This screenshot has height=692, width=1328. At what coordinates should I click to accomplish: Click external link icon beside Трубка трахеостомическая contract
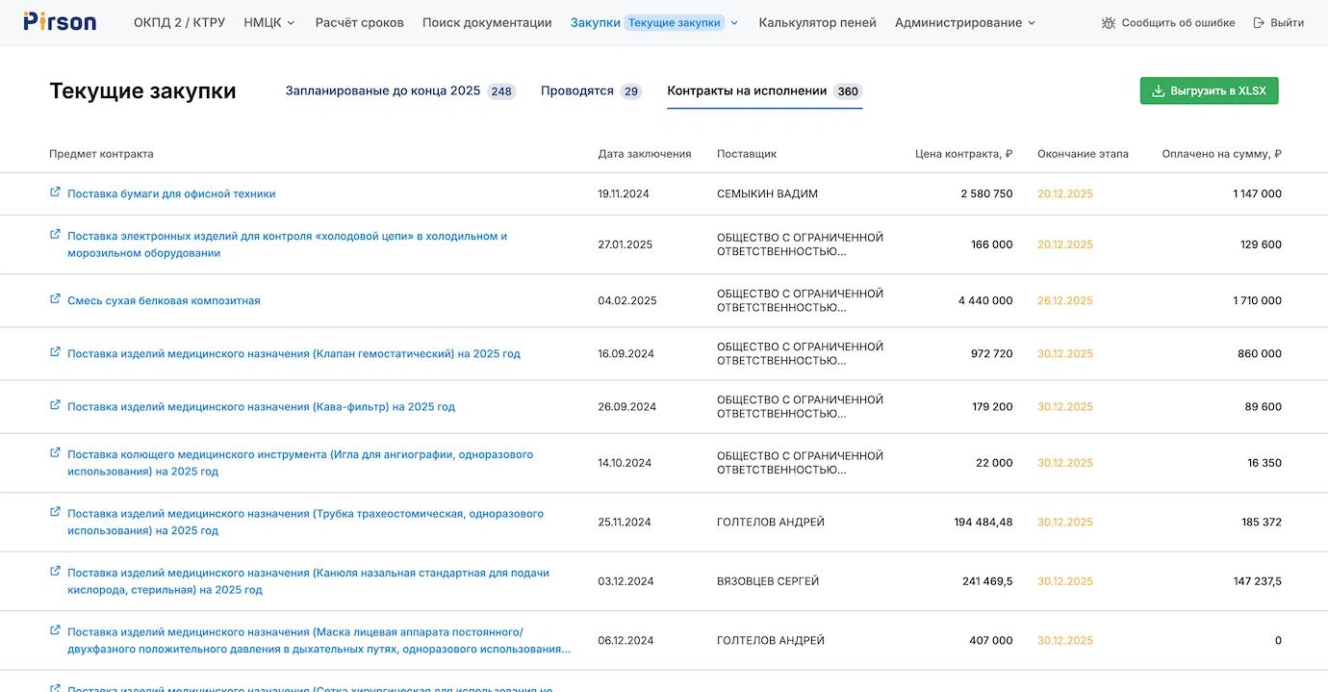(x=55, y=512)
